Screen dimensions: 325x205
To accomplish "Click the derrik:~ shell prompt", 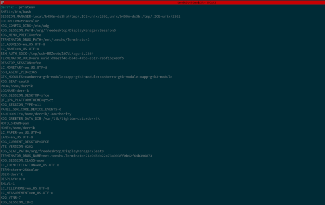I will [x=8, y=7].
